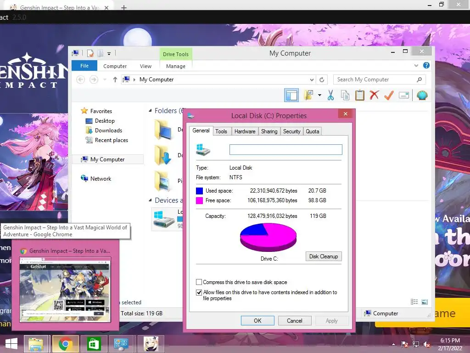This screenshot has height=353, width=470.
Task: Click the Copy icon in Explorer toolbar
Action: pyautogui.click(x=345, y=95)
